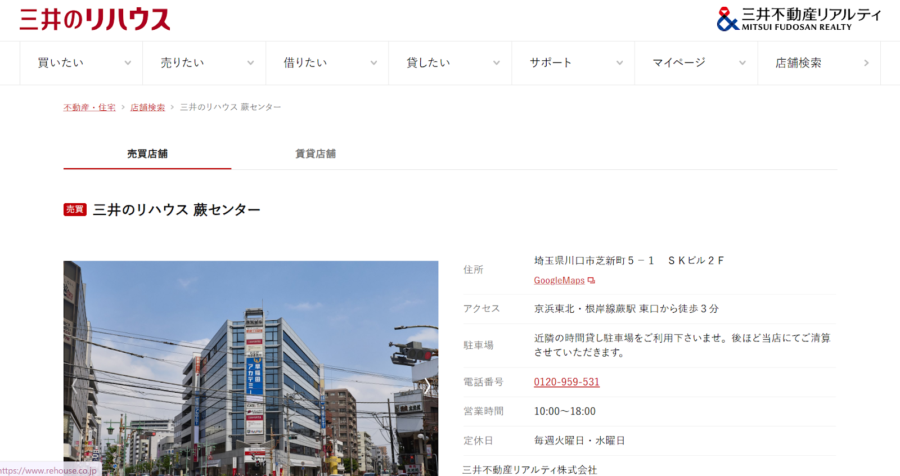Open the 売りたい menu

coord(204,63)
